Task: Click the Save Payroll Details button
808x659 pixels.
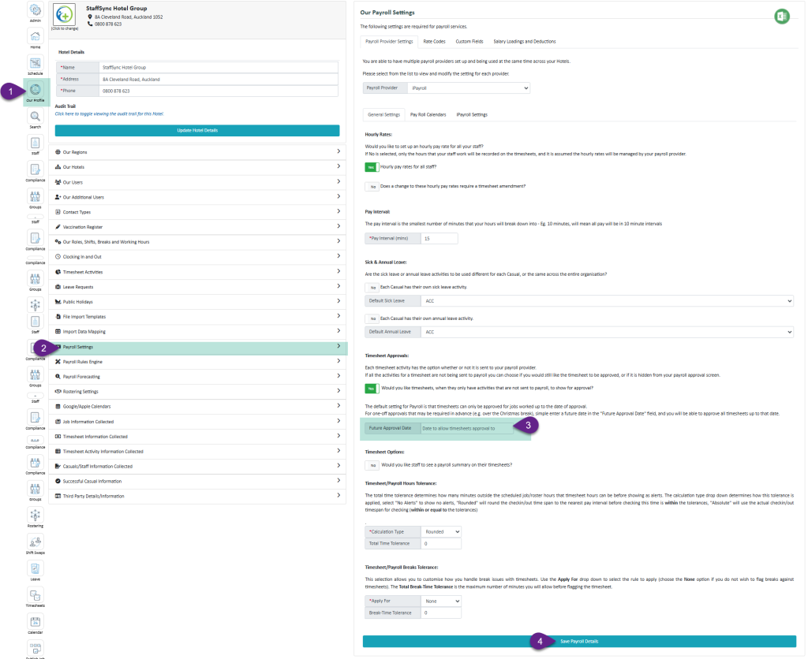Action: [x=579, y=642]
